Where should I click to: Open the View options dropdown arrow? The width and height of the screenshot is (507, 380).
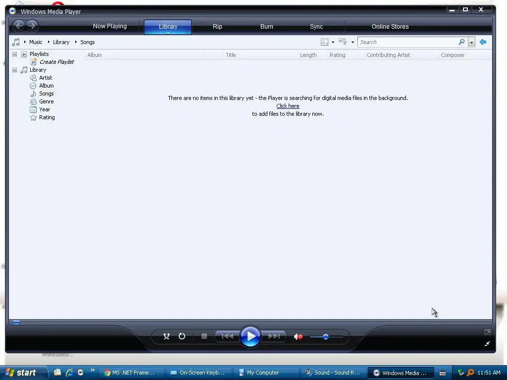point(353,43)
